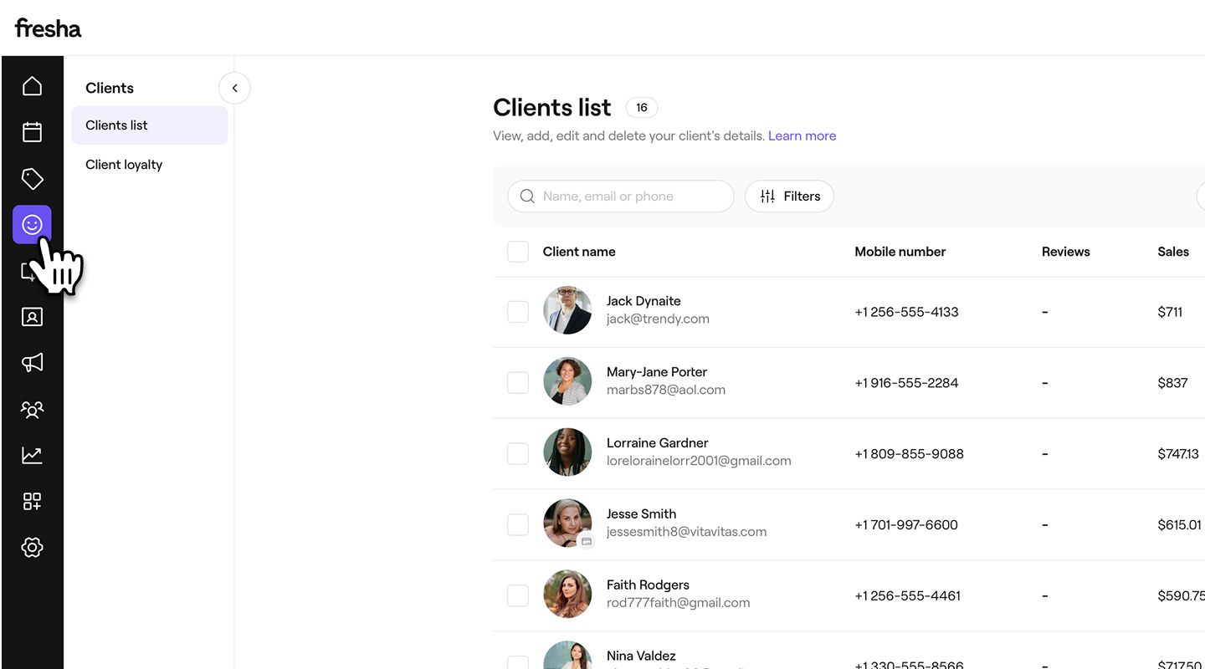Screen dimensions: 1205x669
Task: Select the Clients list menu item
Action: click(x=149, y=125)
